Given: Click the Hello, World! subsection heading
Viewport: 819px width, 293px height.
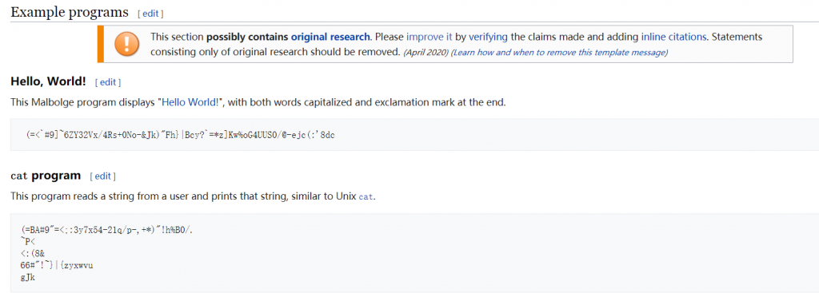Looking at the screenshot, I should coord(48,81).
